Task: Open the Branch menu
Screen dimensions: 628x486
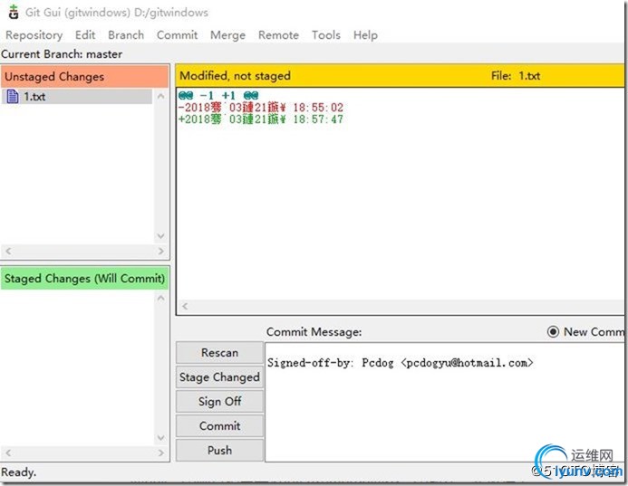Action: coord(126,35)
